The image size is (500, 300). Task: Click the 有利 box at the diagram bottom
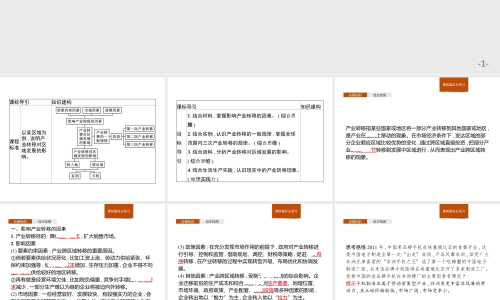point(75,175)
